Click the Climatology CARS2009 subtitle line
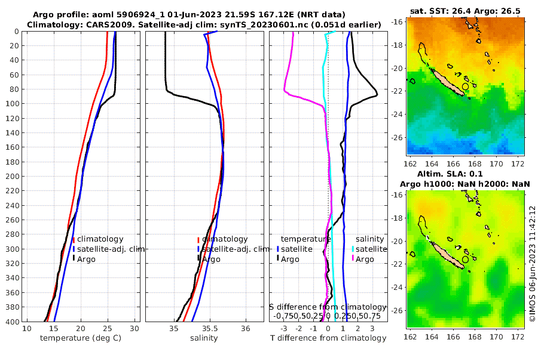 click(x=204, y=24)
